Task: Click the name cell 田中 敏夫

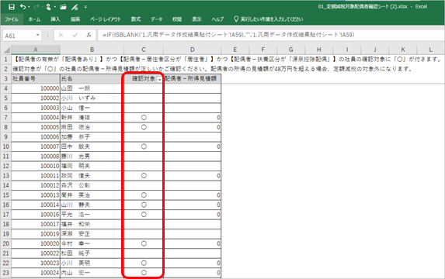Action: click(92, 146)
